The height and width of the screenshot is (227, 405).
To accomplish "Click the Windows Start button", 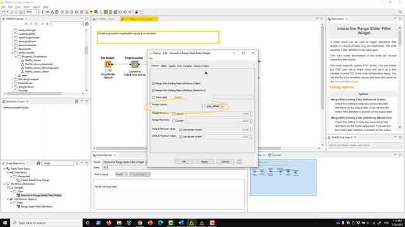I will pos(5,223).
